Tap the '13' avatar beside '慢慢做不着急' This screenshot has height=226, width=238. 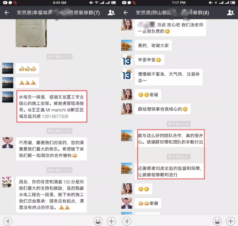127,74
